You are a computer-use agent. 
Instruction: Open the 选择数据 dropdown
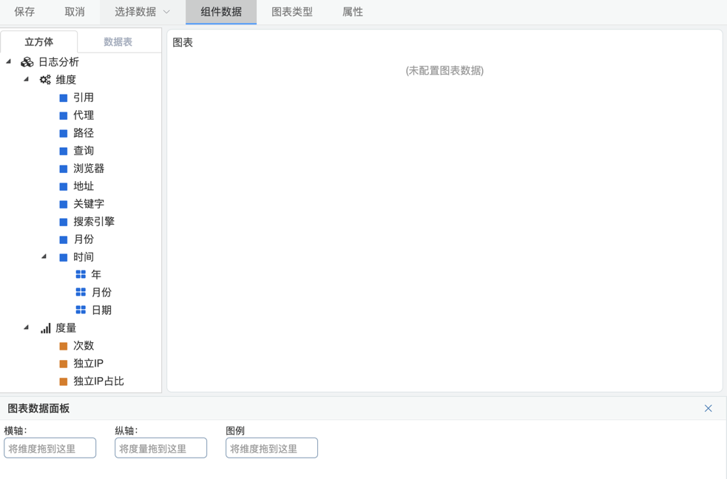tap(142, 12)
